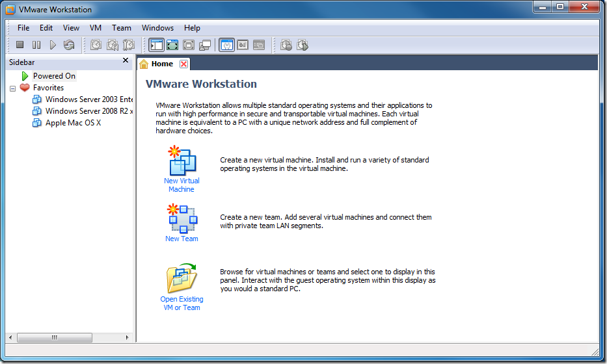This screenshot has height=364, width=607.
Task: Click the New Virtual Machine icon
Action: coord(182,161)
